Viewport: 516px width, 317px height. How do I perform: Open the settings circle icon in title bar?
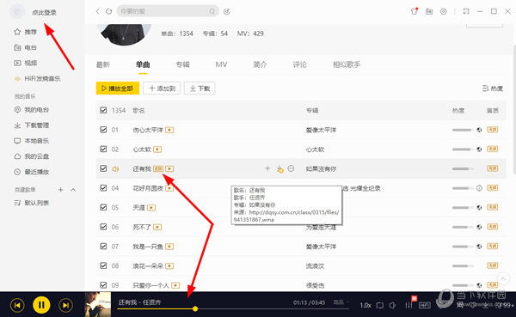coord(444,11)
